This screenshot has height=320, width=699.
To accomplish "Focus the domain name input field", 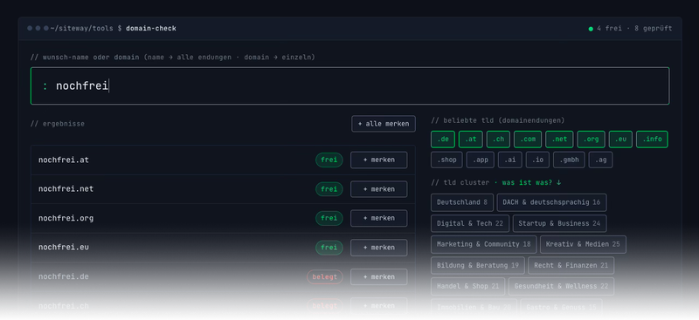I will 350,86.
